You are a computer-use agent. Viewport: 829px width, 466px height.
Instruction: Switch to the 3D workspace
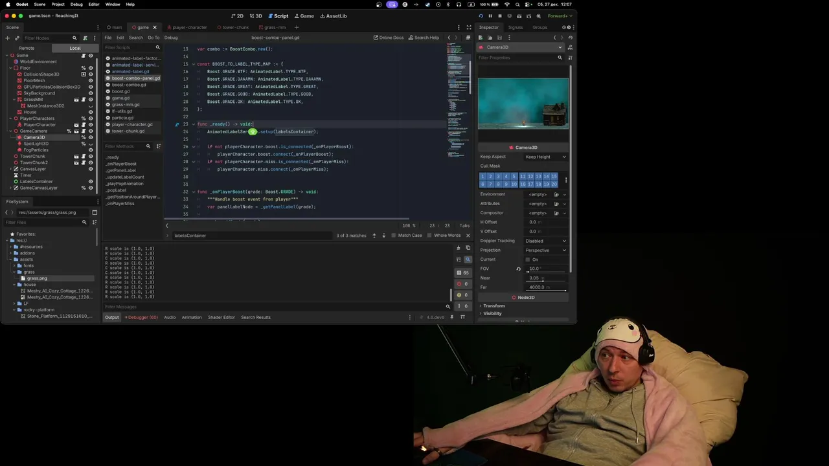pos(256,16)
